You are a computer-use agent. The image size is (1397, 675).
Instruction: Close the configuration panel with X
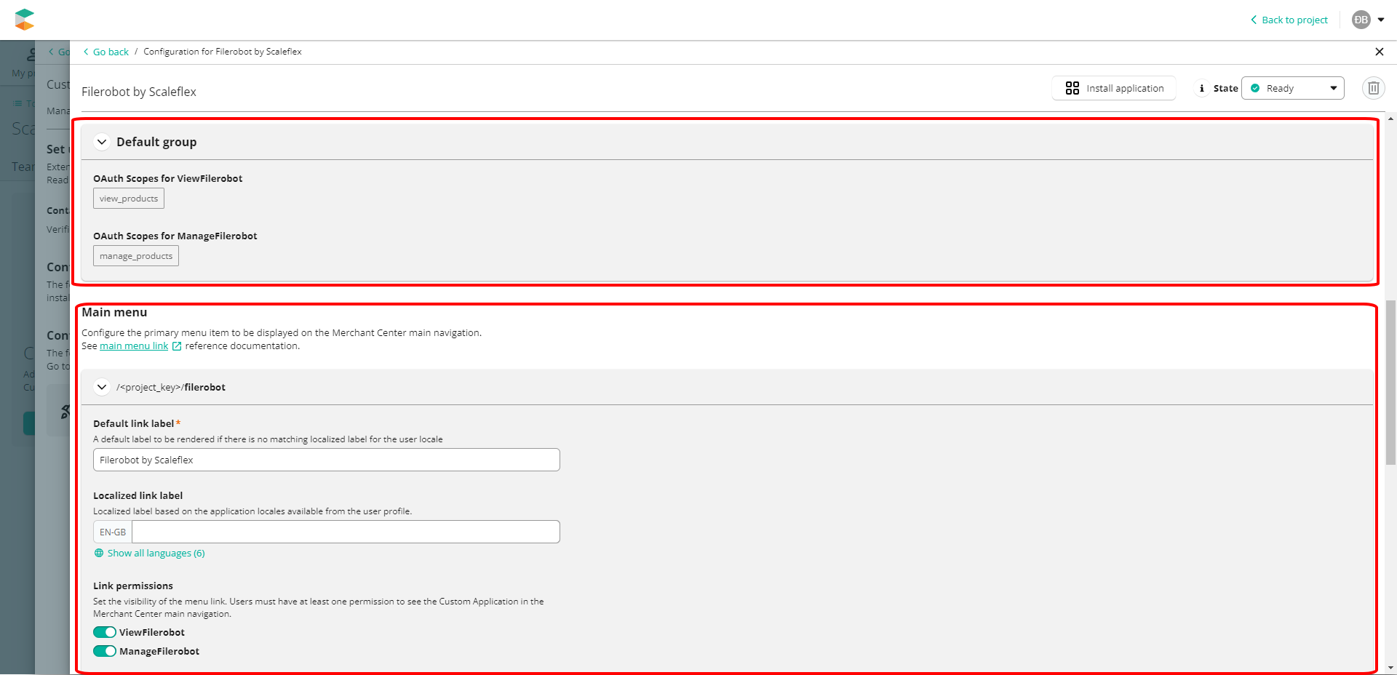[1380, 52]
